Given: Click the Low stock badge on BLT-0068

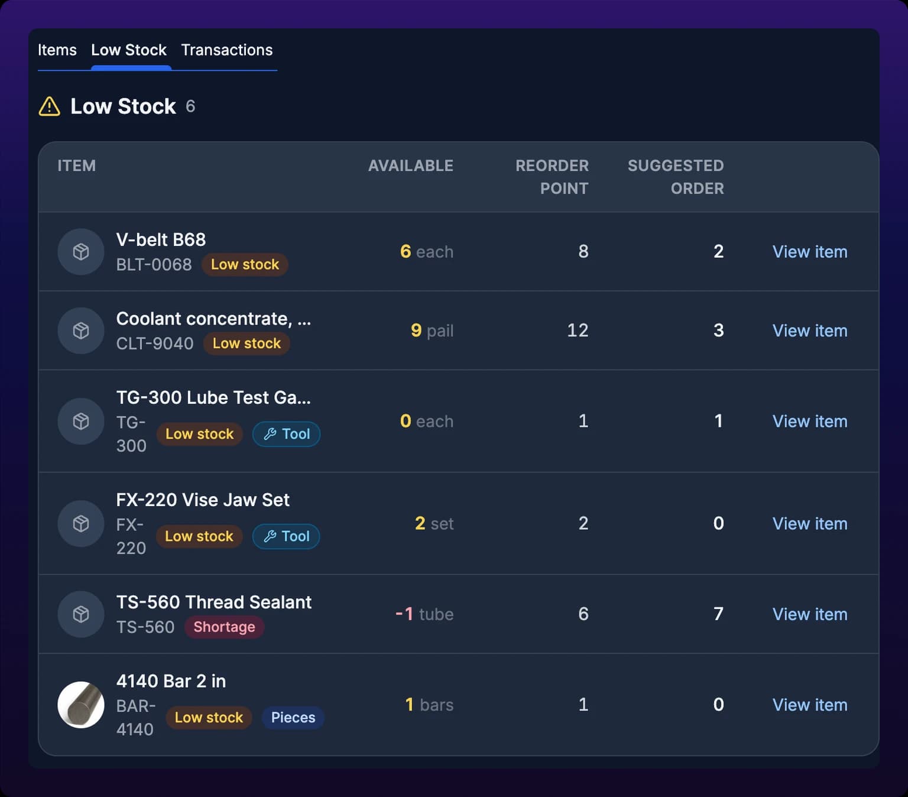Looking at the screenshot, I should coord(245,264).
